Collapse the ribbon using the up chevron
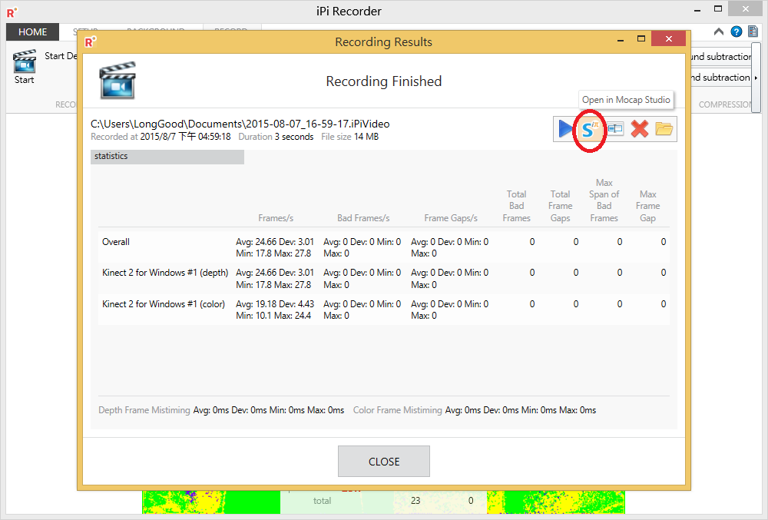This screenshot has width=768, height=520. point(719,31)
